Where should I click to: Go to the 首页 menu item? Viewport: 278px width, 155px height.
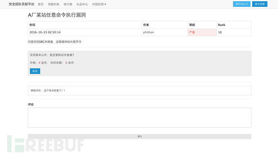pos(41,4)
